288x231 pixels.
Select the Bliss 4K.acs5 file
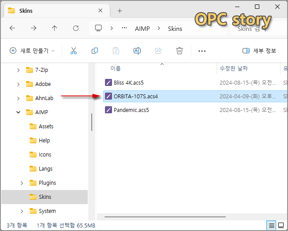point(129,82)
